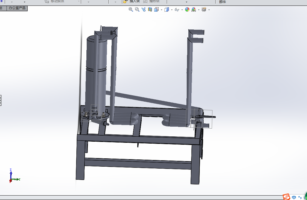Click the Zoom to Fit magnifier icon

(x=131, y=9)
